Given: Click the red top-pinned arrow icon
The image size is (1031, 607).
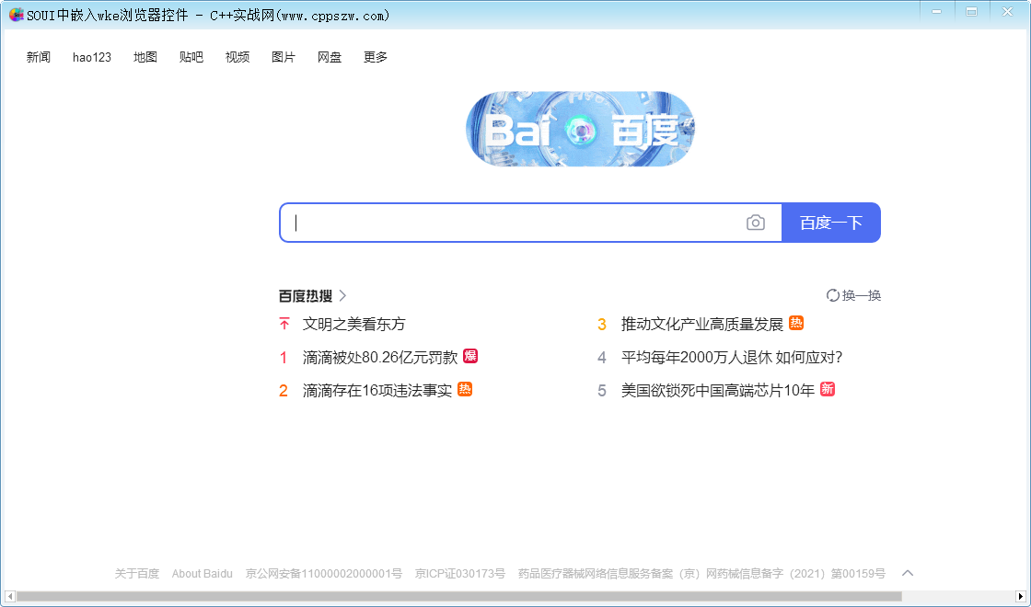Looking at the screenshot, I should (284, 323).
